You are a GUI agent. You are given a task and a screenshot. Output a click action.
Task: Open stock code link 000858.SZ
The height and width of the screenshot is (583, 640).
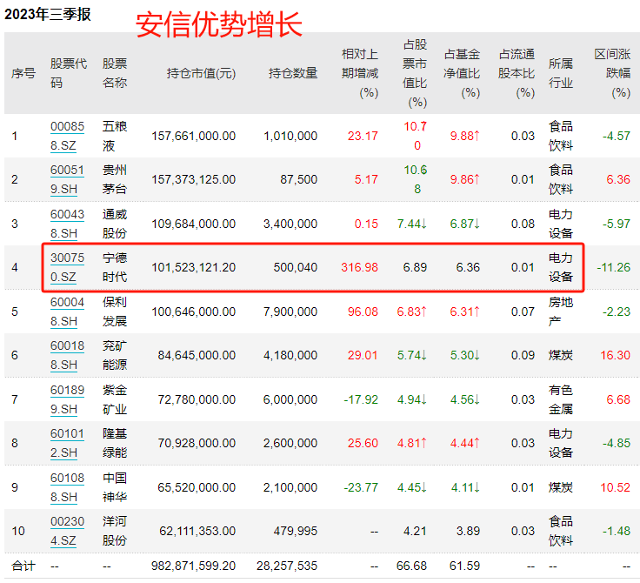click(x=67, y=136)
